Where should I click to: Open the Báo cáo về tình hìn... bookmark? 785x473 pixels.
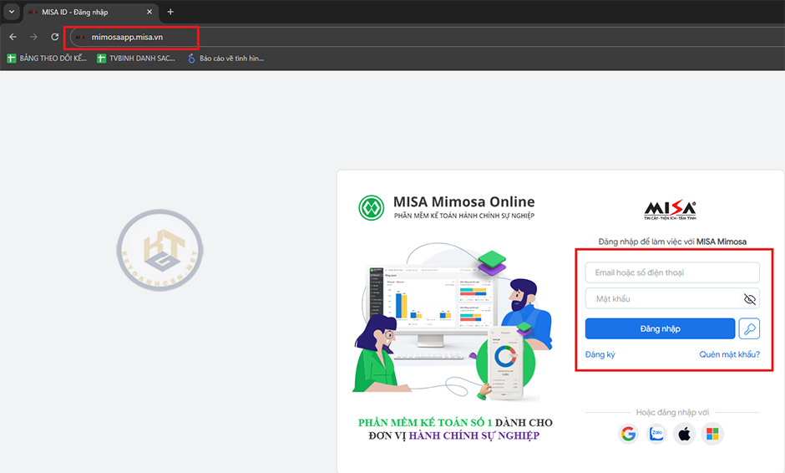225,58
